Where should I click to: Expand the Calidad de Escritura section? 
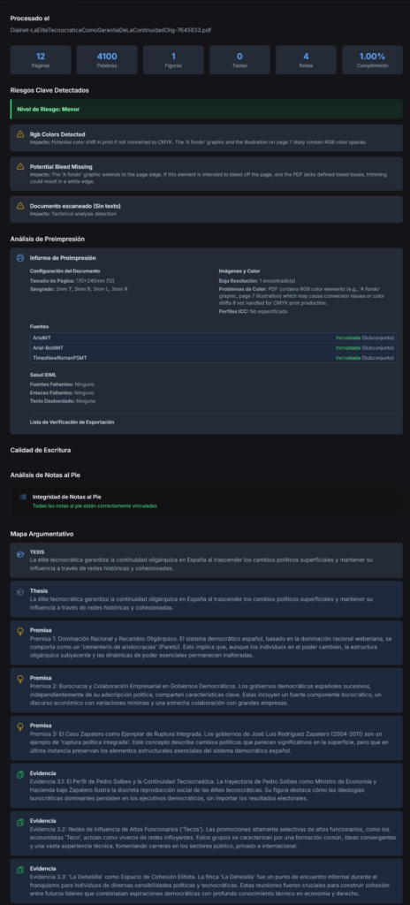pyautogui.click(x=41, y=450)
